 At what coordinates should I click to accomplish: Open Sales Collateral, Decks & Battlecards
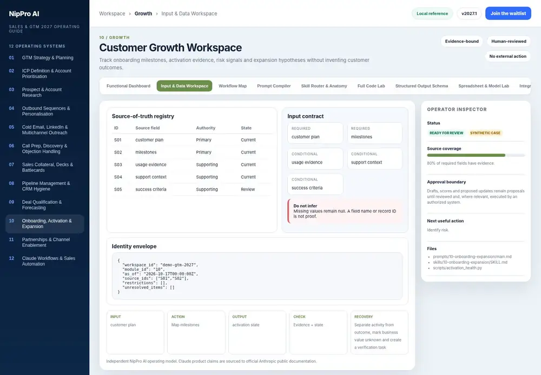point(44,167)
